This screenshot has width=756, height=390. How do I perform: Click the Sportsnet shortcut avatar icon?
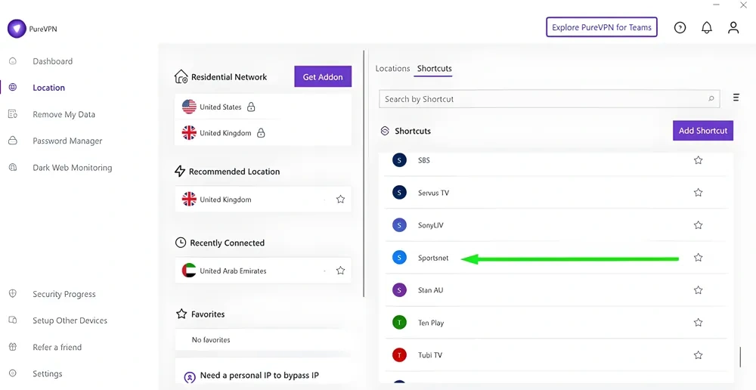tap(399, 258)
